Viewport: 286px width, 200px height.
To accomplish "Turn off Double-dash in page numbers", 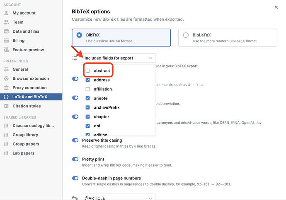I will tap(75, 178).
